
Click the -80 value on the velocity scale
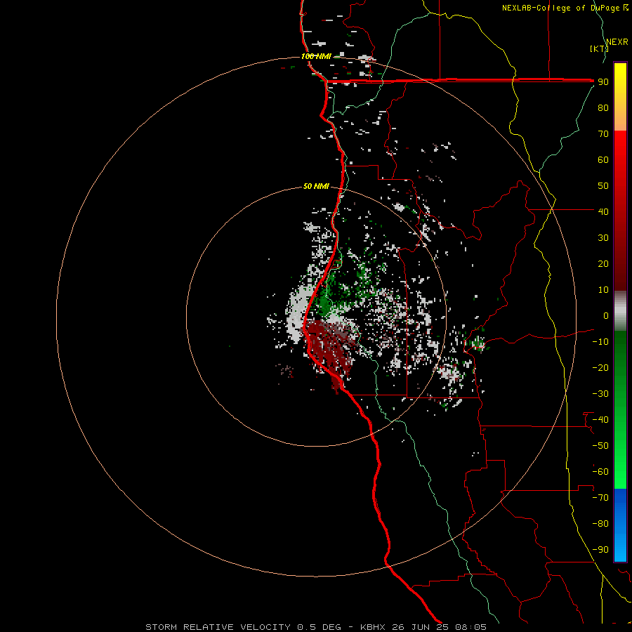point(600,524)
